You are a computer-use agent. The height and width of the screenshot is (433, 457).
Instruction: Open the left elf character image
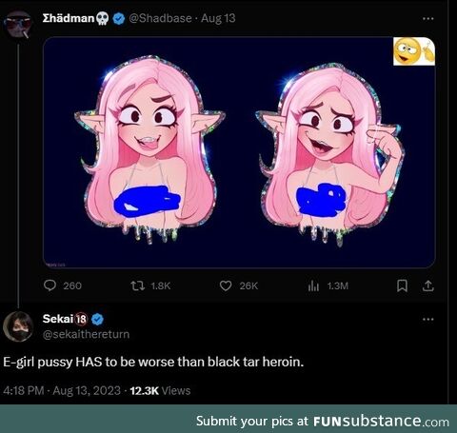(x=149, y=149)
